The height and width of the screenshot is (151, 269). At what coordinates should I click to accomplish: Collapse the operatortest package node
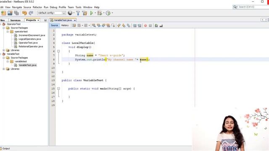(x=8, y=31)
